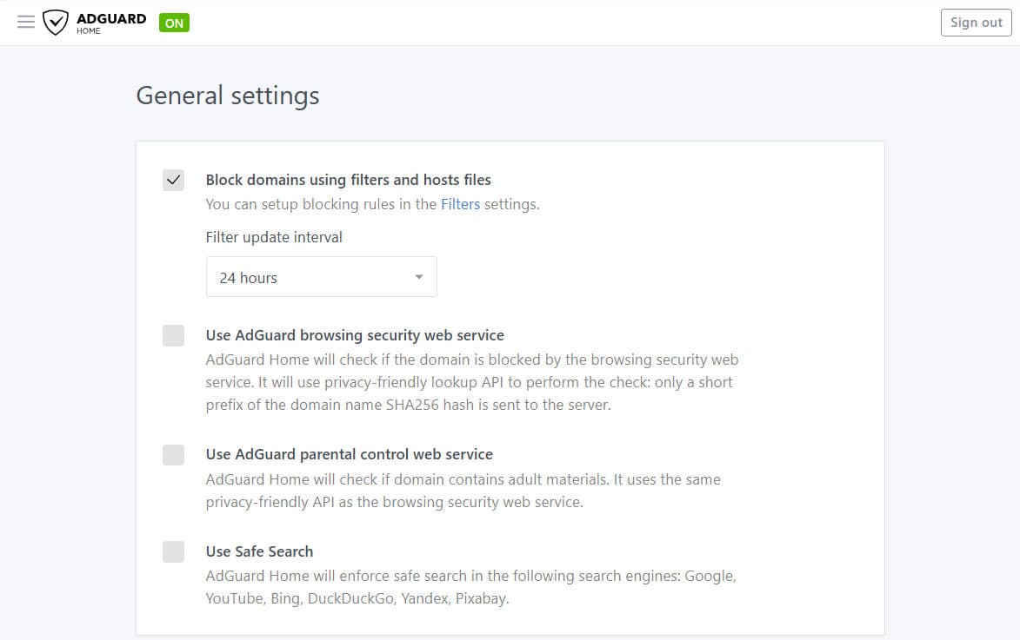Viewport: 1020px width, 640px height.
Task: Click the Filter update interval label
Action: [274, 237]
